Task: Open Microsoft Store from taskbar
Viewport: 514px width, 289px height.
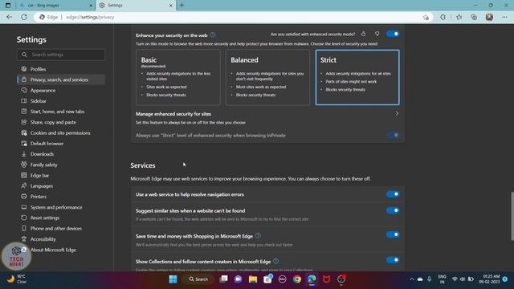Action: click(267, 279)
